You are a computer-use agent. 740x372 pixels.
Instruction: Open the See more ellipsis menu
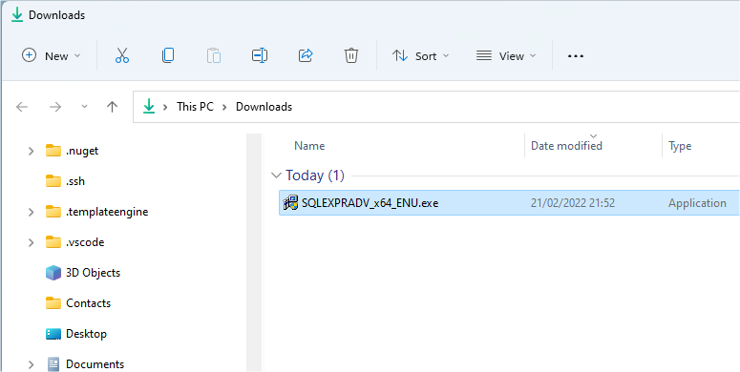(x=576, y=56)
